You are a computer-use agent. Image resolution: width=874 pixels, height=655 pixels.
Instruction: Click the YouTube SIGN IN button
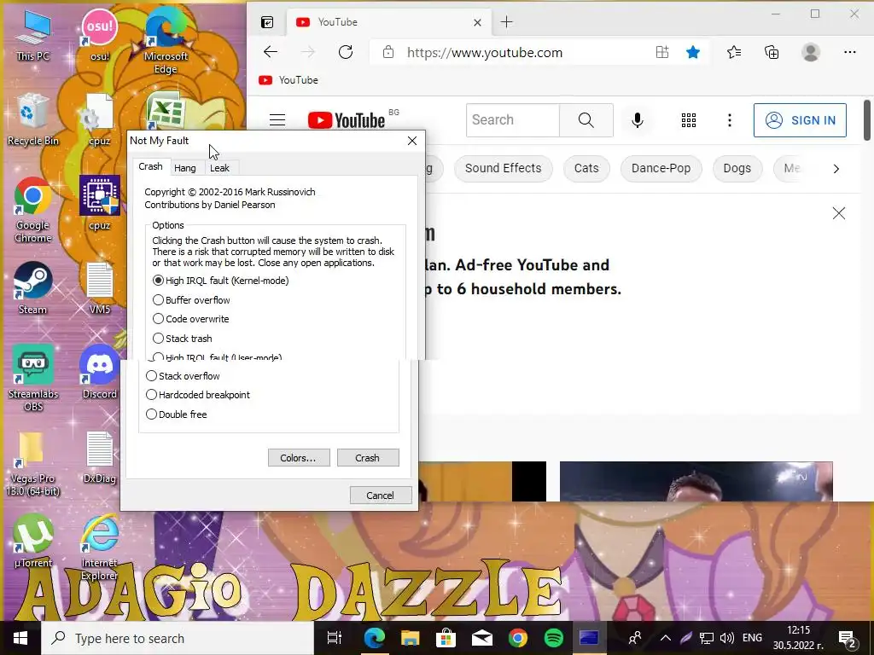800,119
